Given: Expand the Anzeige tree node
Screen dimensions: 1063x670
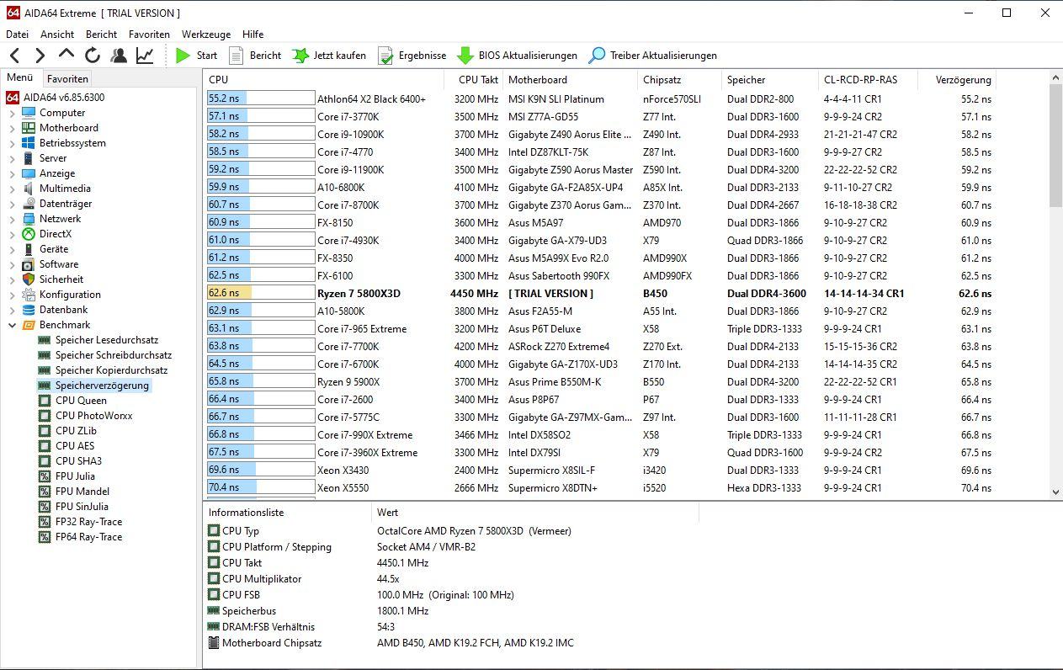Looking at the screenshot, I should 12,173.
